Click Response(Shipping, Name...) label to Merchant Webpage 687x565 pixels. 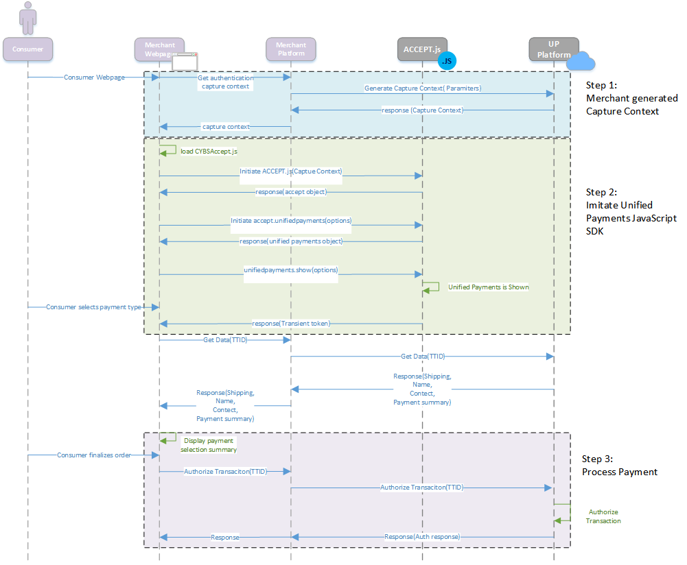pos(225,406)
